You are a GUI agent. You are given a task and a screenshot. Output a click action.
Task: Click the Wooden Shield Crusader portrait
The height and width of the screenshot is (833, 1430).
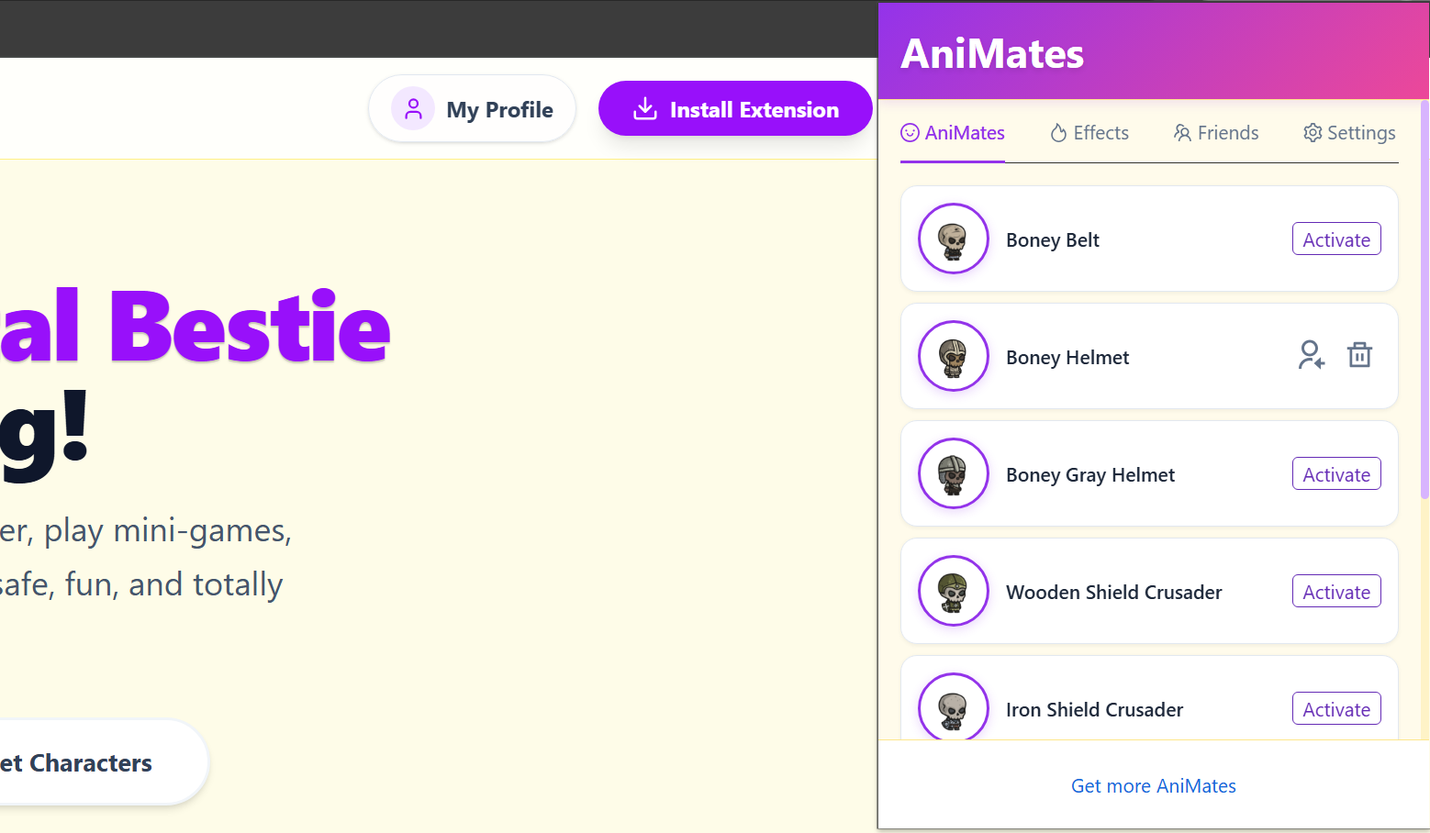[x=953, y=591]
